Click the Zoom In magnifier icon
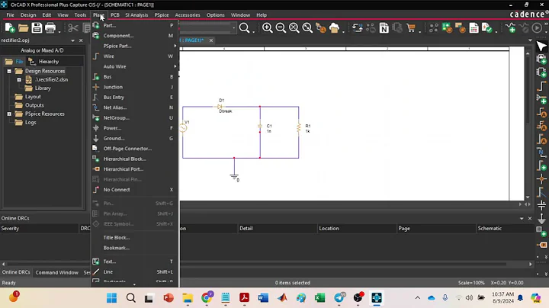The image size is (549, 308). point(267,28)
